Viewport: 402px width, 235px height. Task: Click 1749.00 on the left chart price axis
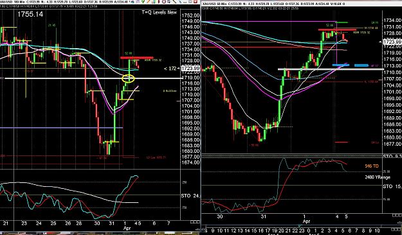(190, 21)
